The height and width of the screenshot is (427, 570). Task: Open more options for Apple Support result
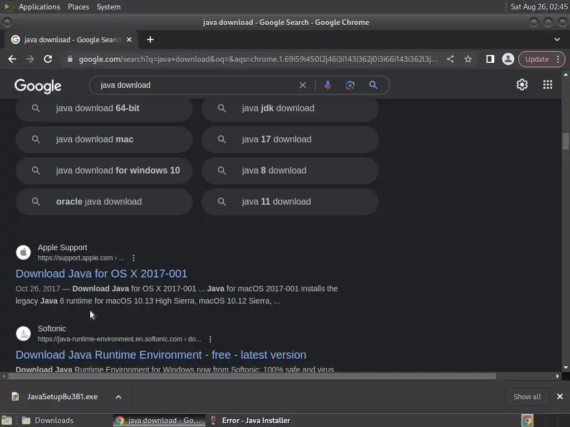pos(134,258)
